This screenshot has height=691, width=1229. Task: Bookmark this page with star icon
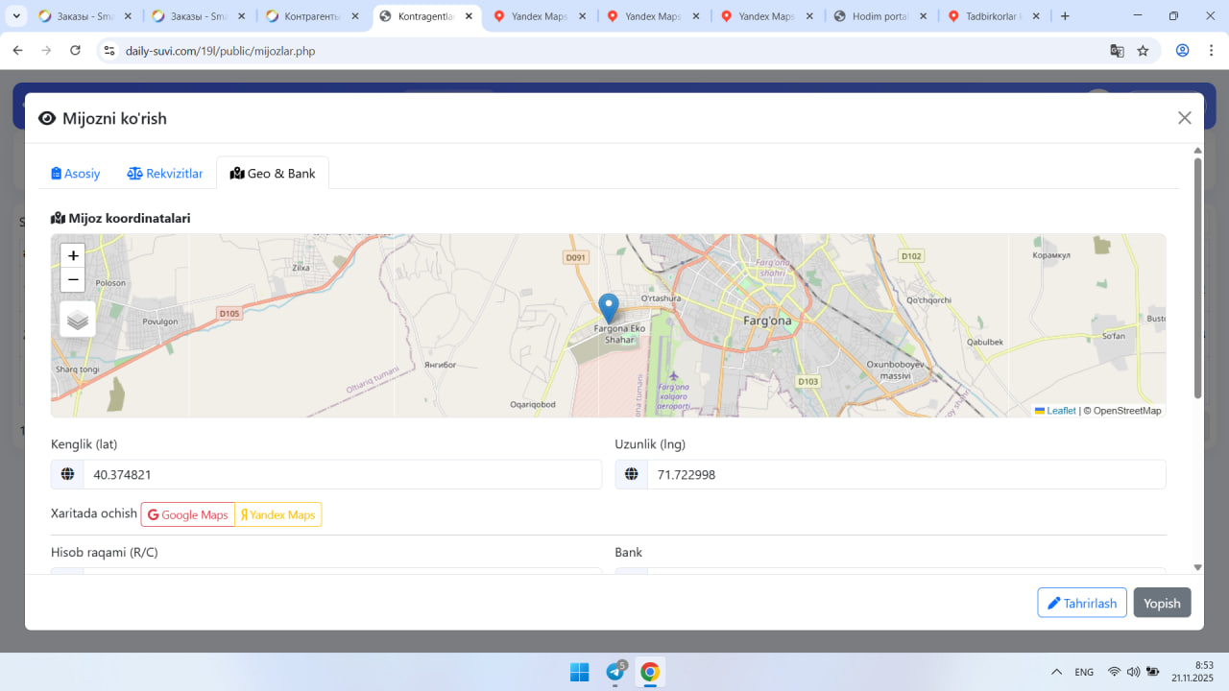click(1143, 51)
